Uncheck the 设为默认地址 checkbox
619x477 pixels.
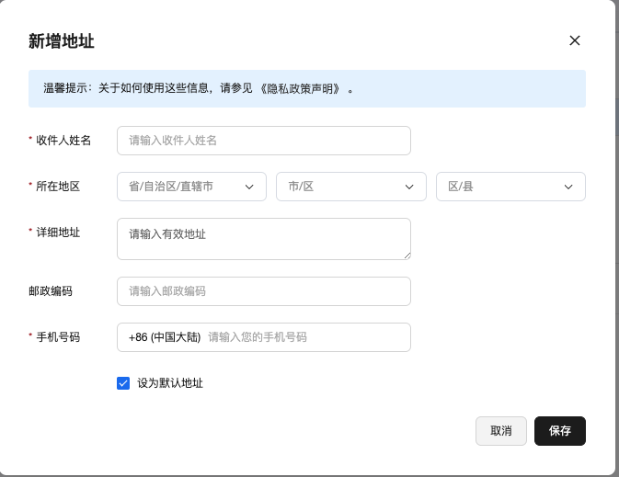(x=123, y=383)
